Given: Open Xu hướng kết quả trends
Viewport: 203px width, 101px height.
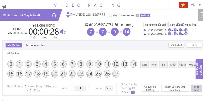Looking at the screenshot, I should (x=155, y=24).
